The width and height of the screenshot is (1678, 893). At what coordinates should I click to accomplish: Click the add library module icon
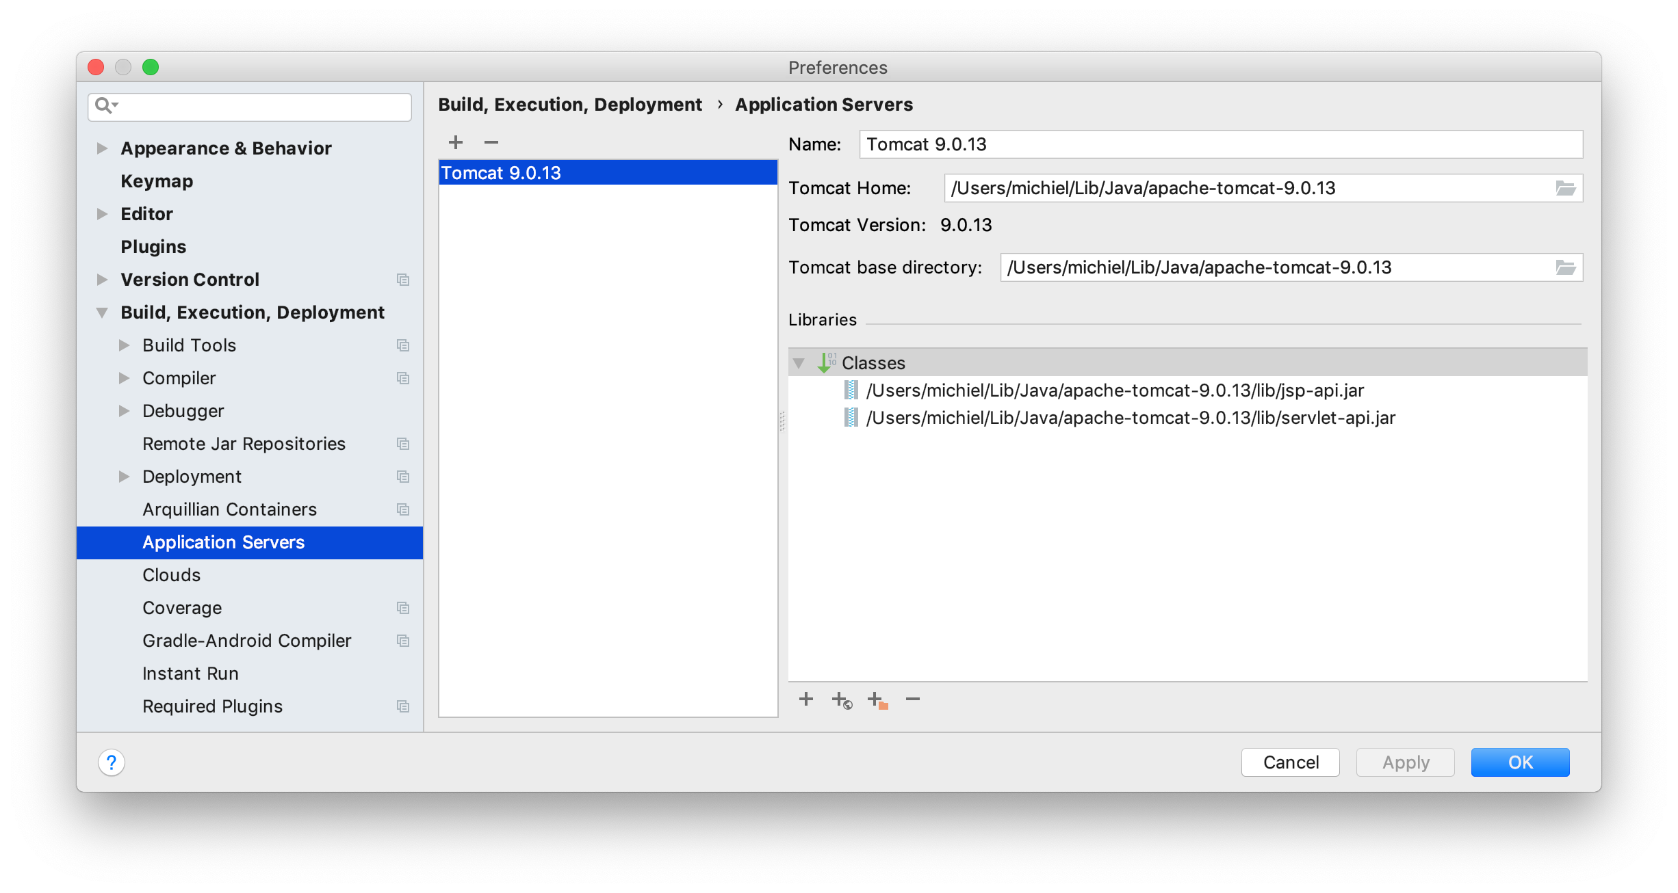(877, 700)
